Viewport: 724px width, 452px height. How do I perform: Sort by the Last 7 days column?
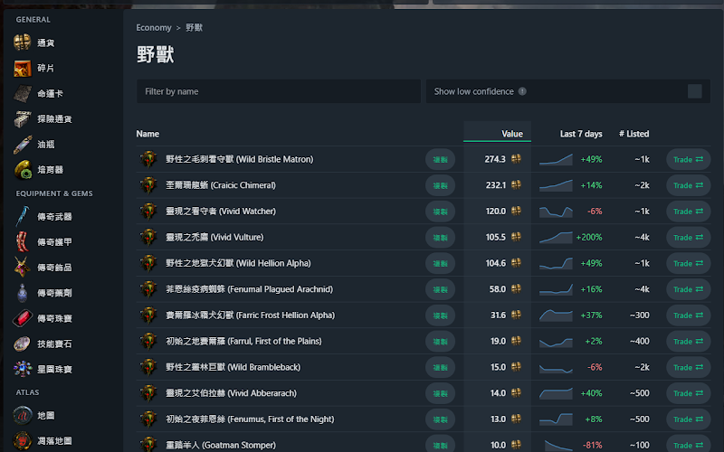tap(581, 134)
